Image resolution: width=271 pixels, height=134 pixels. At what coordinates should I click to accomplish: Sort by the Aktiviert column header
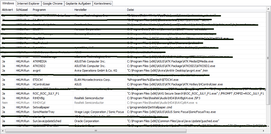point(8,10)
